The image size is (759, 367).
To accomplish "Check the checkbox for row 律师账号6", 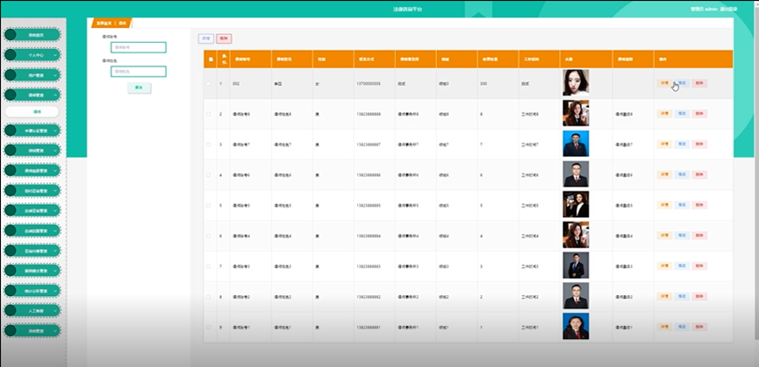I will [x=209, y=175].
